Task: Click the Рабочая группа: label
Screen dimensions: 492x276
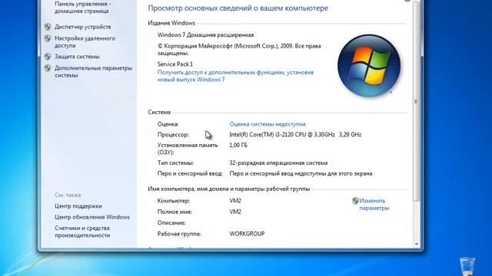Action: point(179,234)
